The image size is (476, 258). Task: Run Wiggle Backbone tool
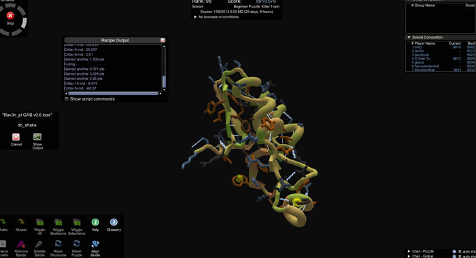click(58, 226)
